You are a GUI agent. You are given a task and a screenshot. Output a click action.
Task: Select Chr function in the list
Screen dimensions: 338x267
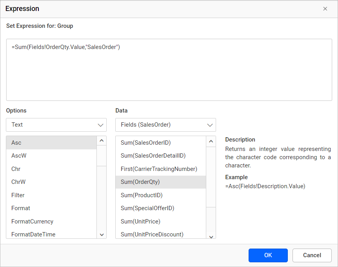51,169
